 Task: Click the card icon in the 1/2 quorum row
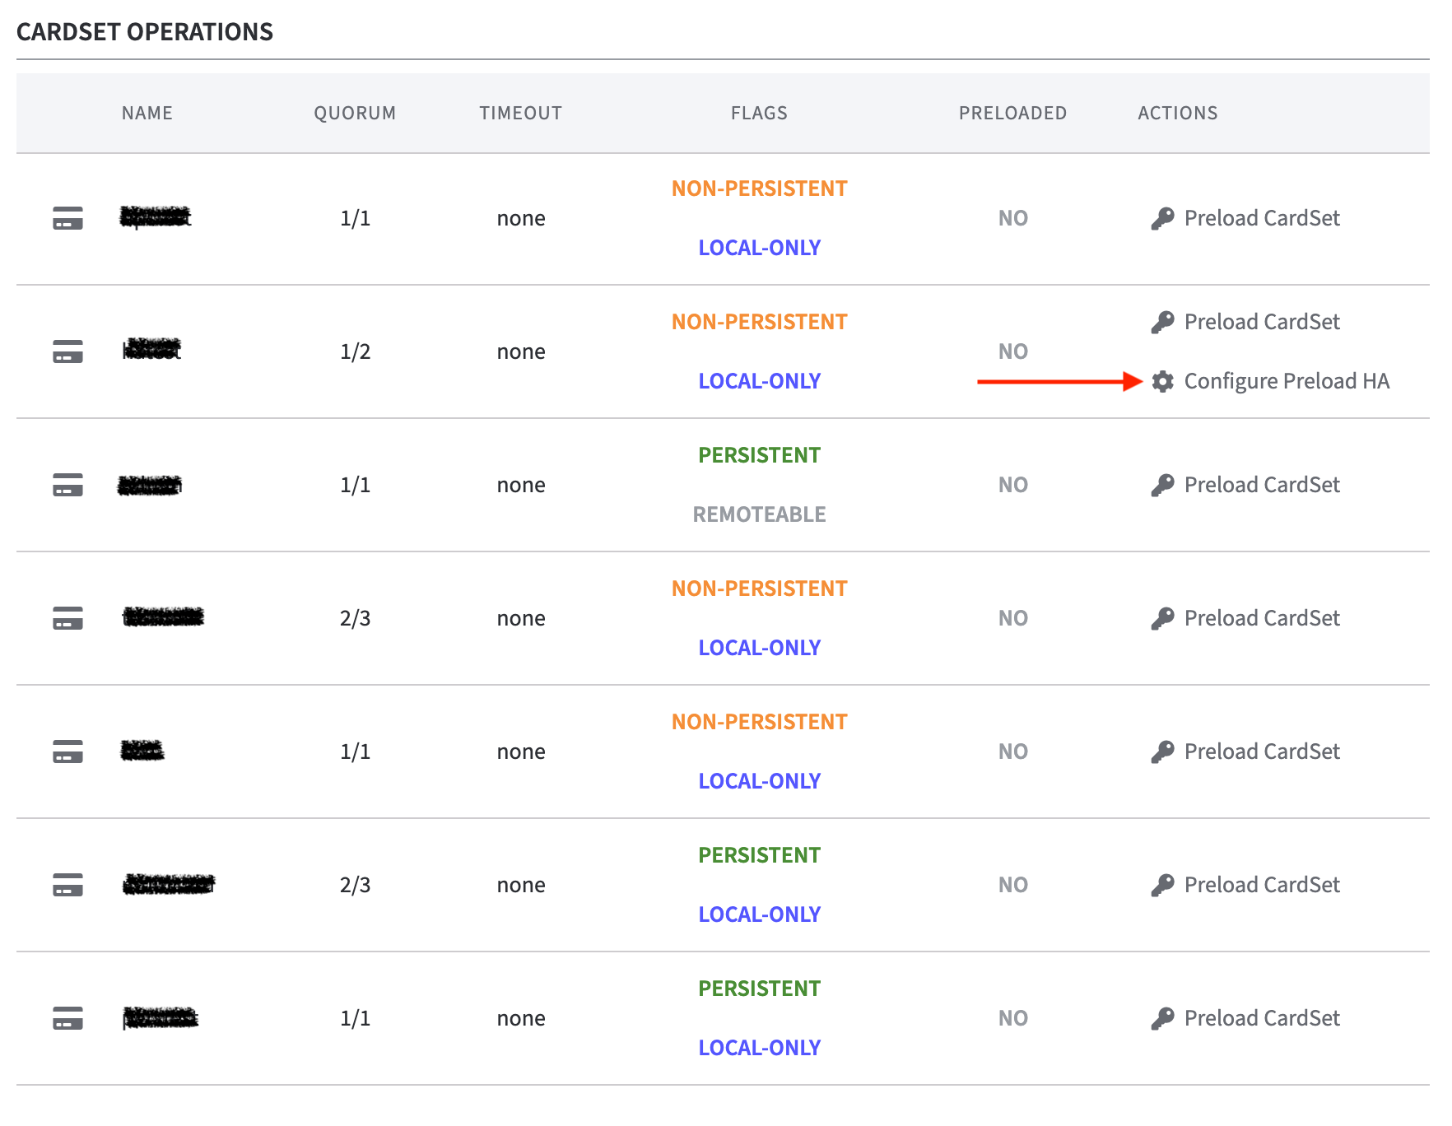click(67, 351)
